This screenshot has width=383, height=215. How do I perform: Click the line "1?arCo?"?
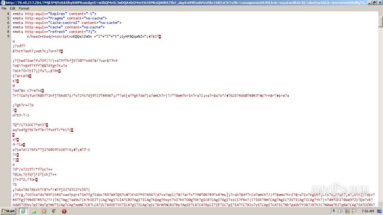[22, 76]
